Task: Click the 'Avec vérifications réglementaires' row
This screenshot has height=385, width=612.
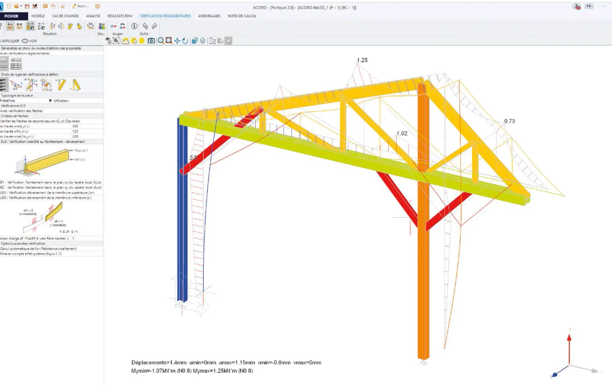Action: [x=51, y=53]
